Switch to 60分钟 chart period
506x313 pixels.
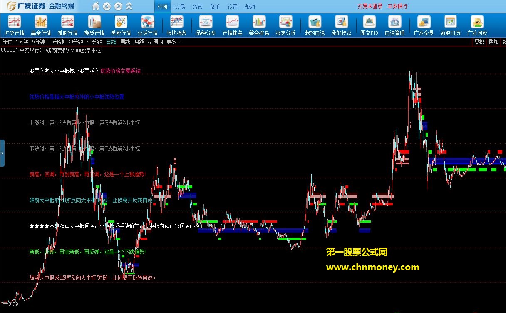(94, 42)
